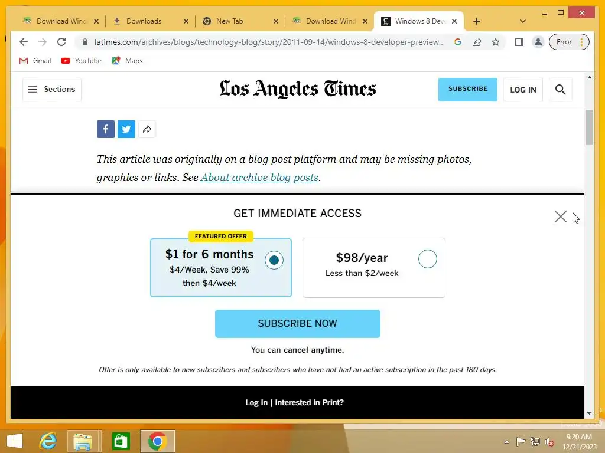Click the SUBSCRIBE button in header
Image resolution: width=605 pixels, height=453 pixels.
pyautogui.click(x=468, y=90)
